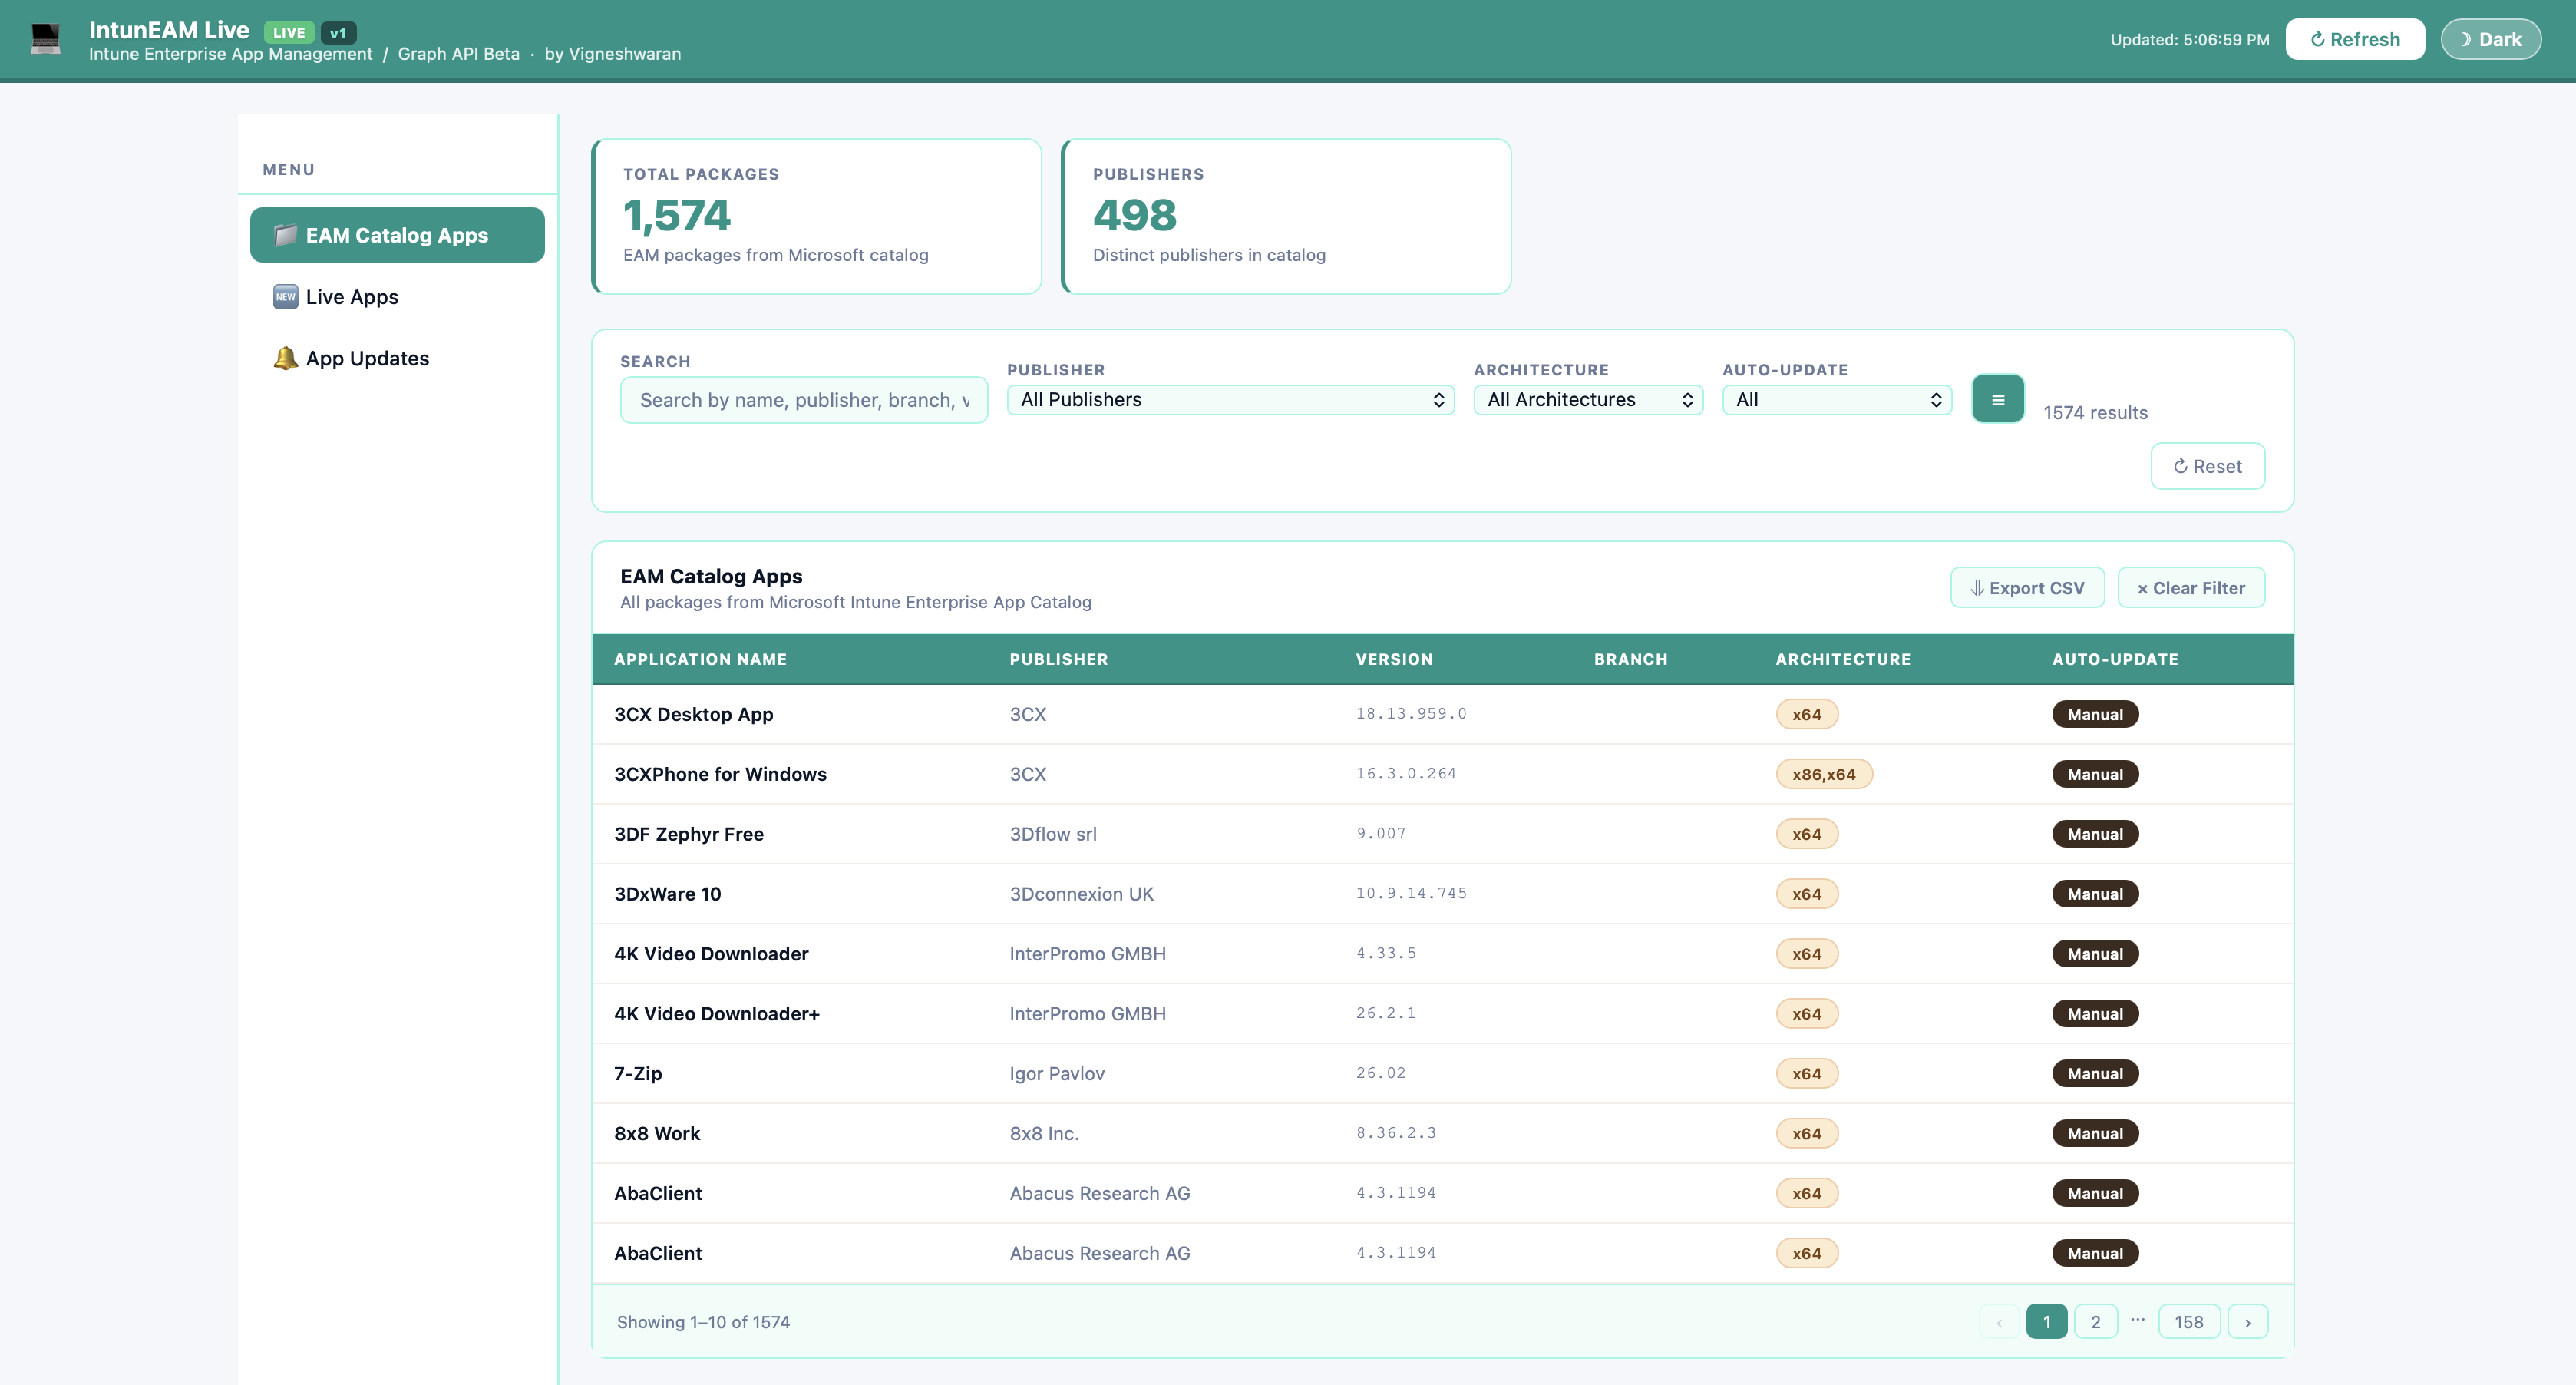Sort by Branch column header
Image resolution: width=2576 pixels, height=1385 pixels.
(x=1631, y=659)
